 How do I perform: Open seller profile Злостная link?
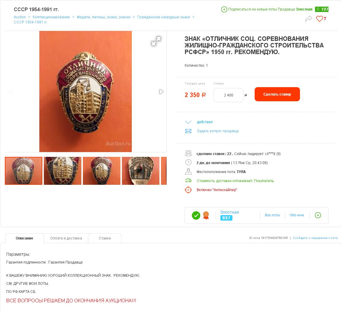(x=229, y=212)
